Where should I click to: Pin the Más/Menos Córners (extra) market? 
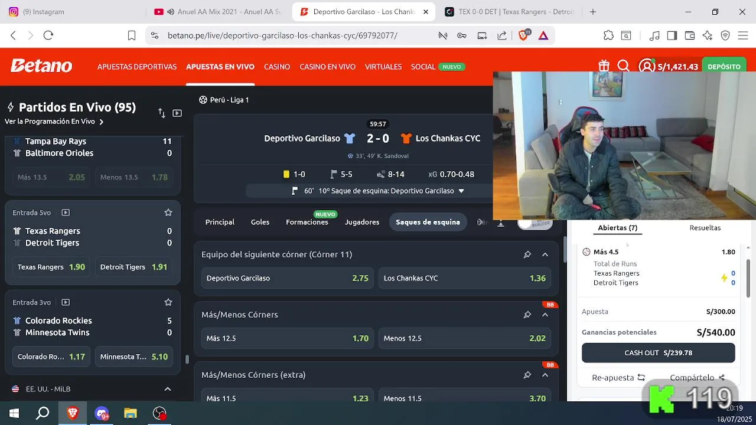[x=527, y=375]
